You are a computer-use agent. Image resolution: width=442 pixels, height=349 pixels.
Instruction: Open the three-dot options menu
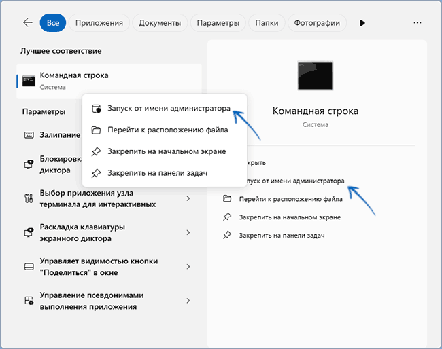418,23
